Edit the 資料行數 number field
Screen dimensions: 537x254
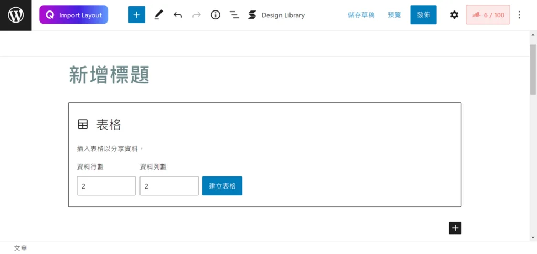click(x=106, y=186)
